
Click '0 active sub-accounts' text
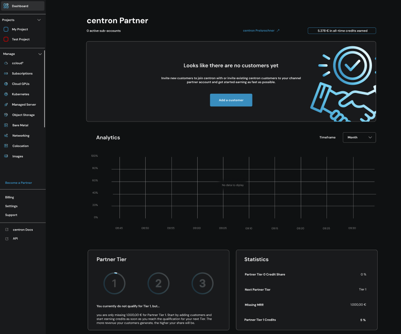click(104, 31)
